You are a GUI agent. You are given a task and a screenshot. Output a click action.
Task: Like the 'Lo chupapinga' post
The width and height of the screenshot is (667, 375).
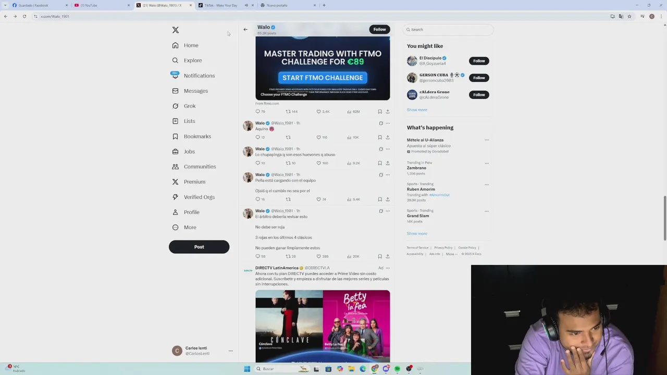[x=319, y=163]
